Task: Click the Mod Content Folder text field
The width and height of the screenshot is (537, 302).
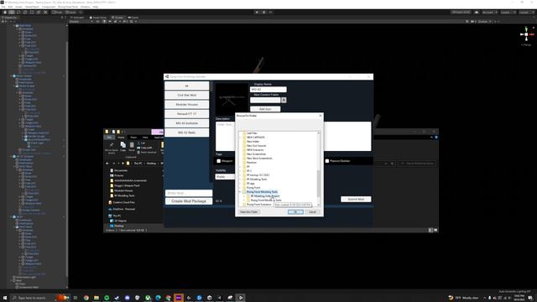Action: (x=265, y=100)
